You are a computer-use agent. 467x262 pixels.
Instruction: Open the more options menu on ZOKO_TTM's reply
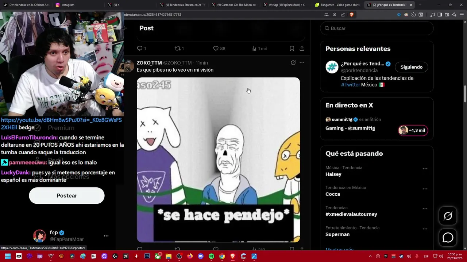(x=302, y=63)
